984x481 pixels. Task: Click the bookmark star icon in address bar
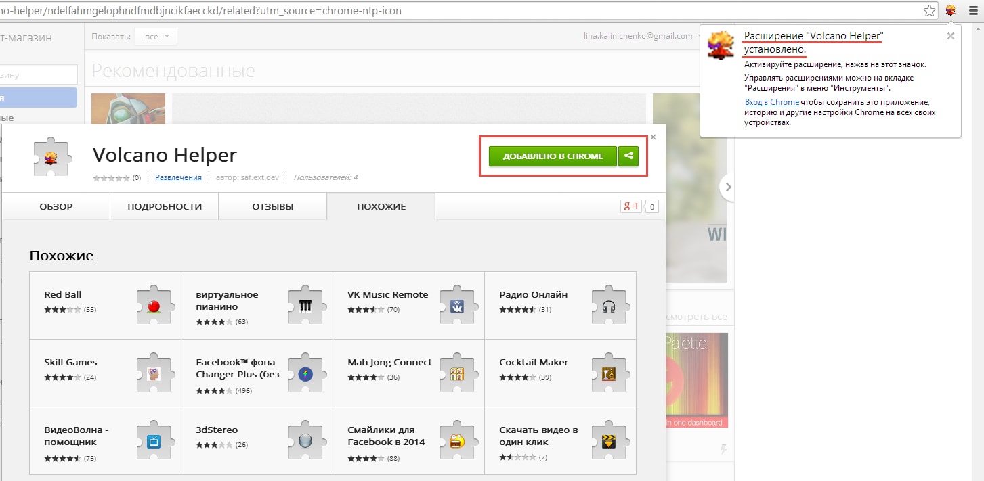(930, 10)
